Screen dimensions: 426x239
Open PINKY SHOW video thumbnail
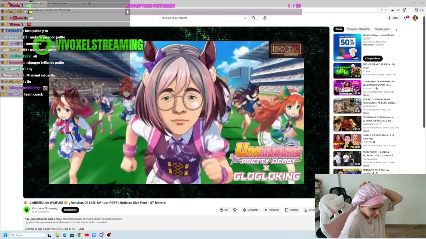click(x=347, y=159)
